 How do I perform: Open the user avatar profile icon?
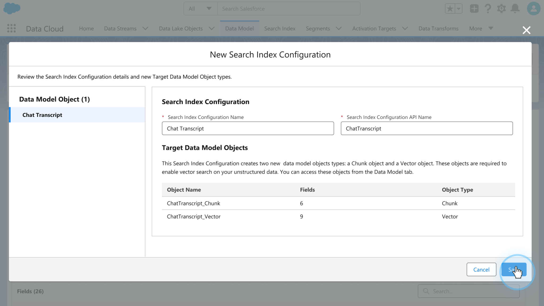533,8
